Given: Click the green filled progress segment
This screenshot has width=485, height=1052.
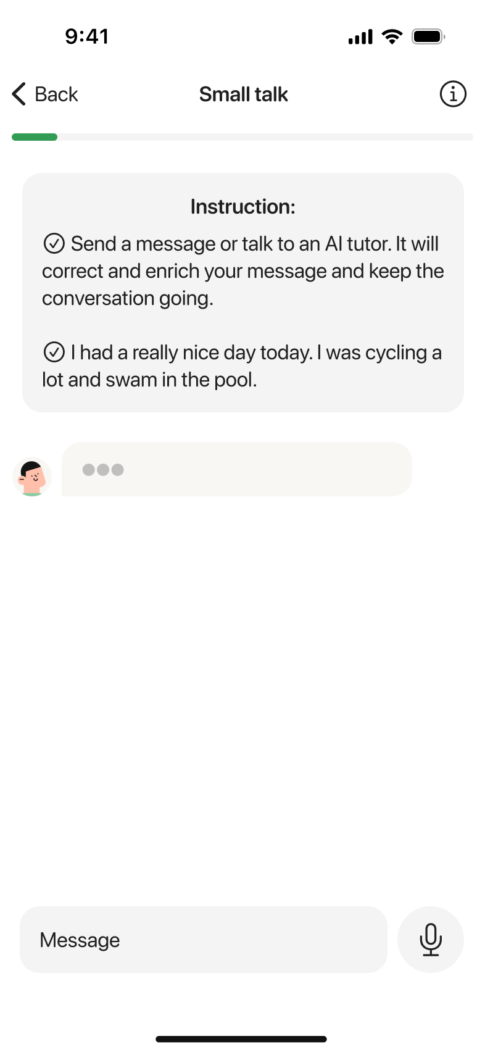Looking at the screenshot, I should pyautogui.click(x=35, y=137).
